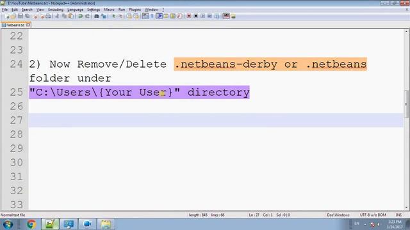The width and height of the screenshot is (410, 230).
Task: Open the Plugins menu
Action: pos(135,10)
